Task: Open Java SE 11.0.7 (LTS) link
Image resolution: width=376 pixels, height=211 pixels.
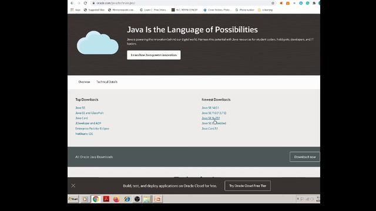Action: coord(214,113)
